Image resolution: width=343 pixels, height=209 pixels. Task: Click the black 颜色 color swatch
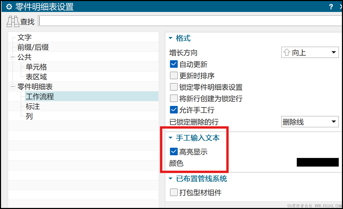pos(317,162)
